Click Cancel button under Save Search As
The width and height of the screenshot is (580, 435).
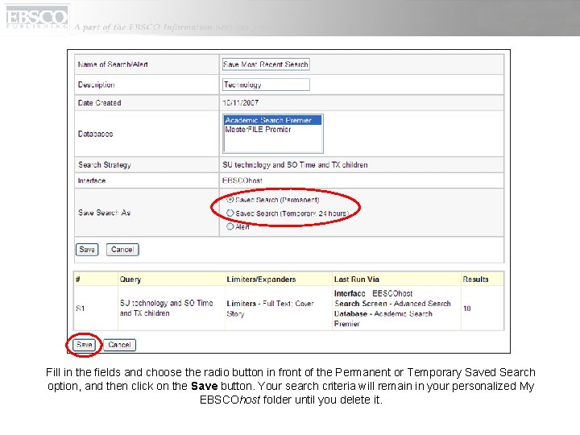122,250
